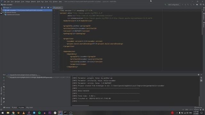Click CRLF line separator in status bar
Image resolution: width=205 pixels, height=115 pixels.
click(187, 110)
